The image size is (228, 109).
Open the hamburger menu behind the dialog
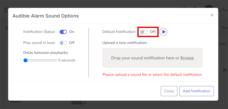click(6, 10)
